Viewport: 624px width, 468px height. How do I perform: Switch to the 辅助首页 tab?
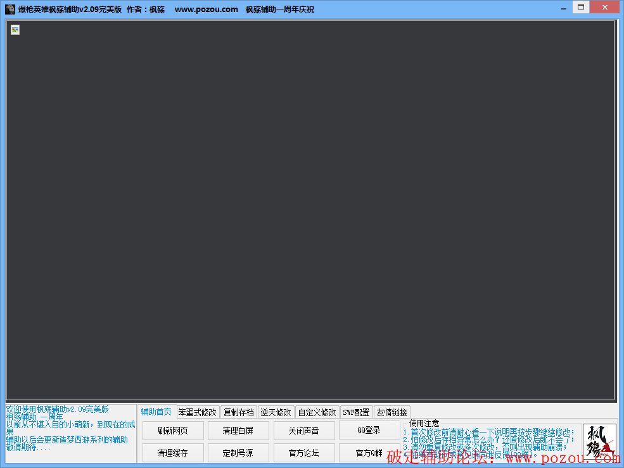(x=156, y=412)
